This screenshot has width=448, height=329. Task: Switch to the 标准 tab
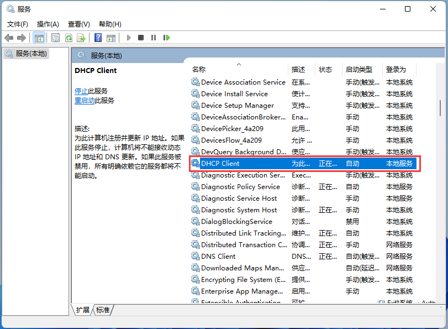point(102,310)
